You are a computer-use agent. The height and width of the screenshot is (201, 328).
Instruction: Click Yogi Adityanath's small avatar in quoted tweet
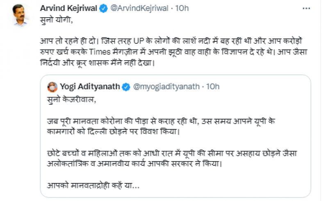coord(52,86)
